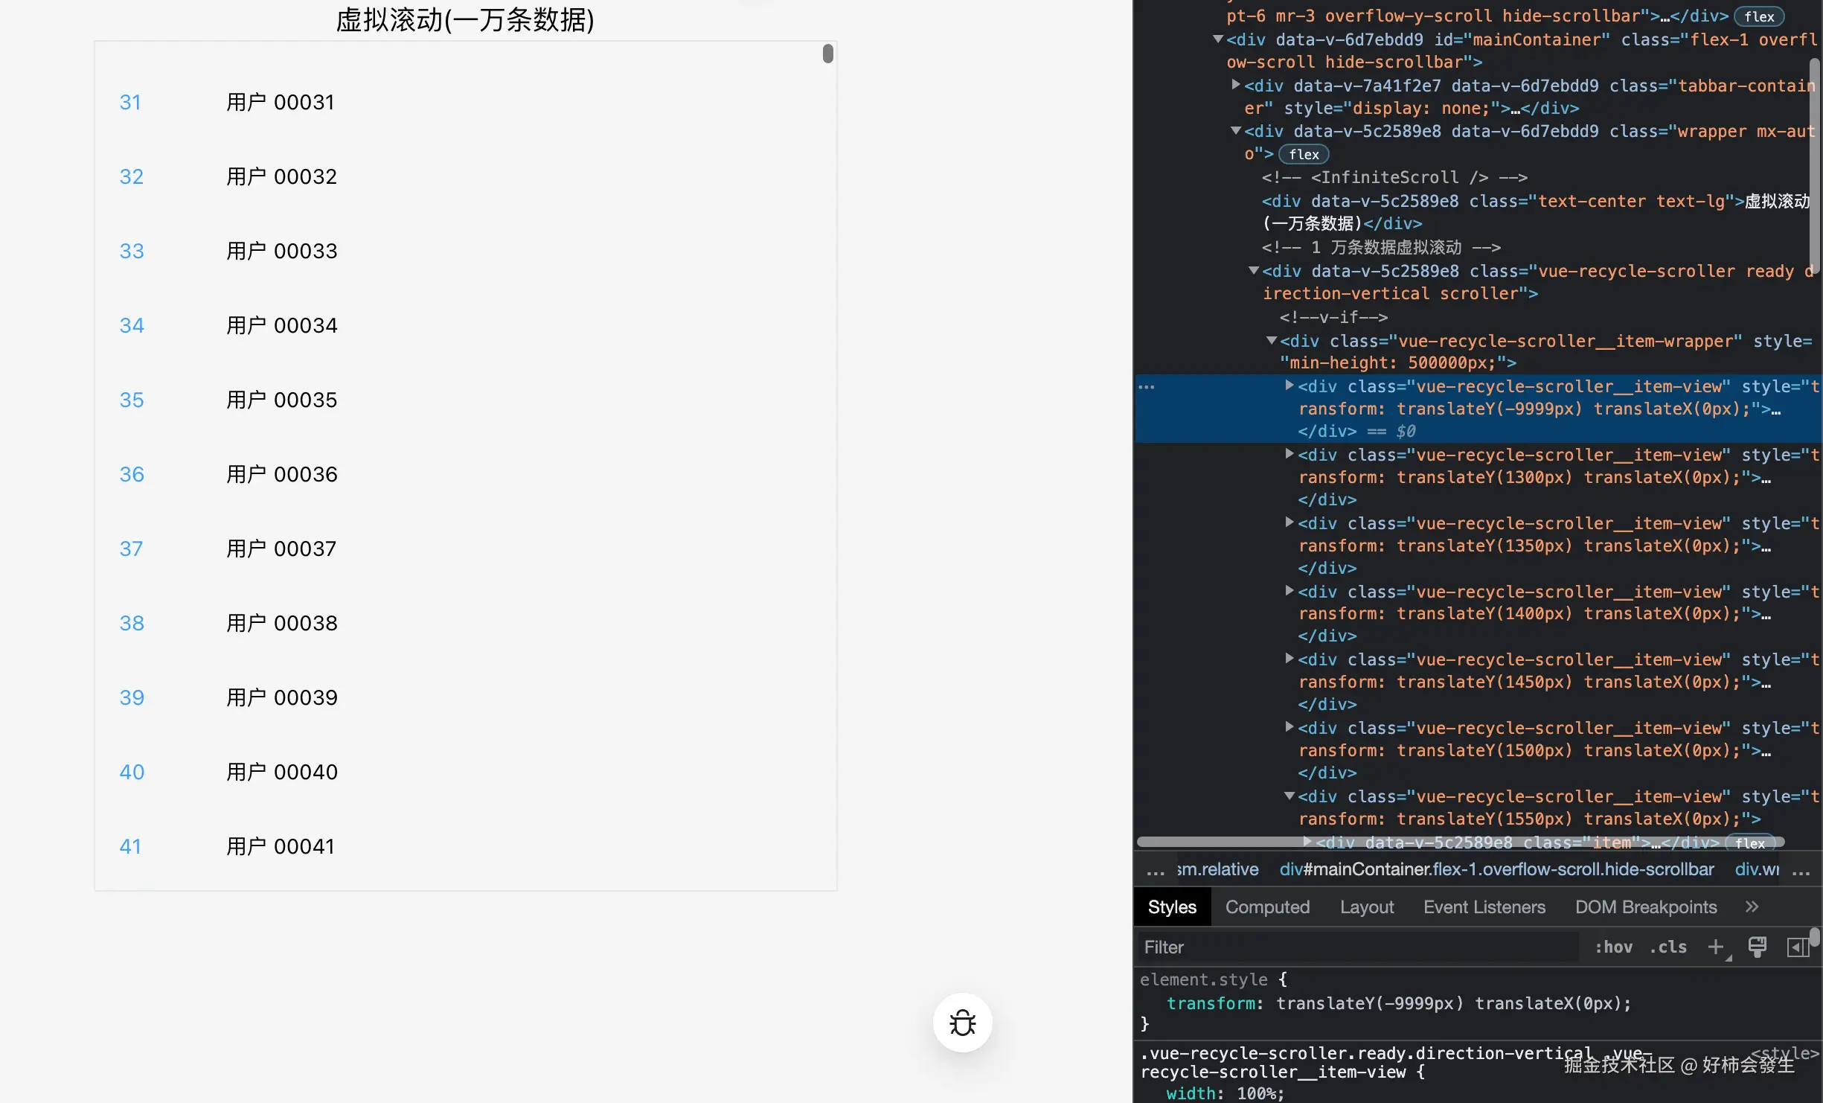Focus the styles Filter input field

click(1359, 947)
